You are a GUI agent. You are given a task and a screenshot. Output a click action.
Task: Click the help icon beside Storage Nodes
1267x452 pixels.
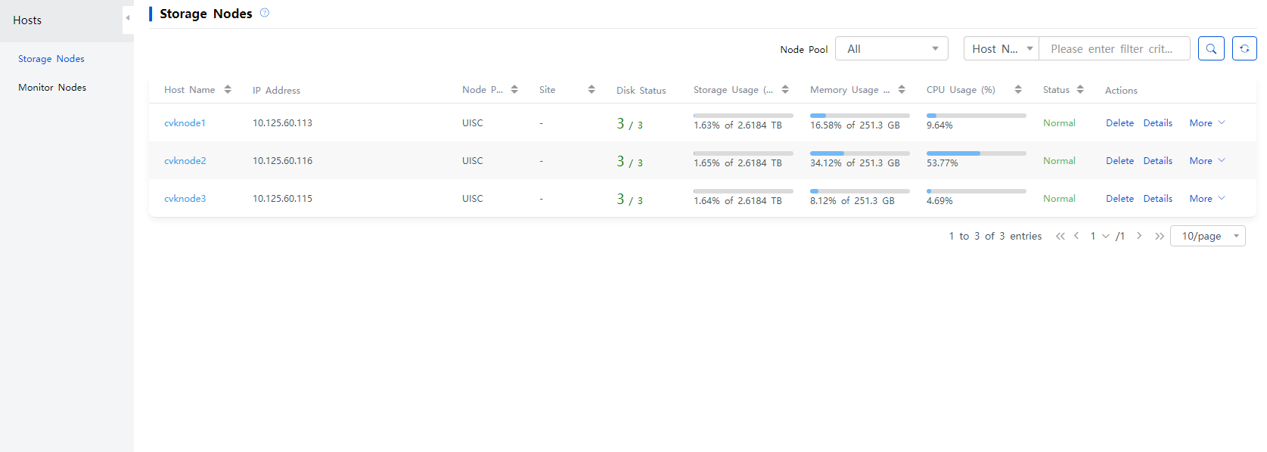point(265,13)
